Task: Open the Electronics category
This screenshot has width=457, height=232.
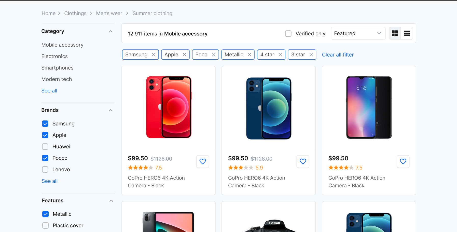Action: point(54,56)
